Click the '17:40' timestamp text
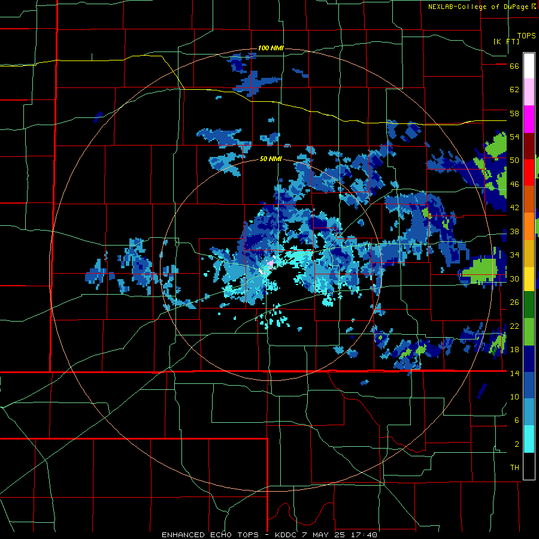 [364, 535]
